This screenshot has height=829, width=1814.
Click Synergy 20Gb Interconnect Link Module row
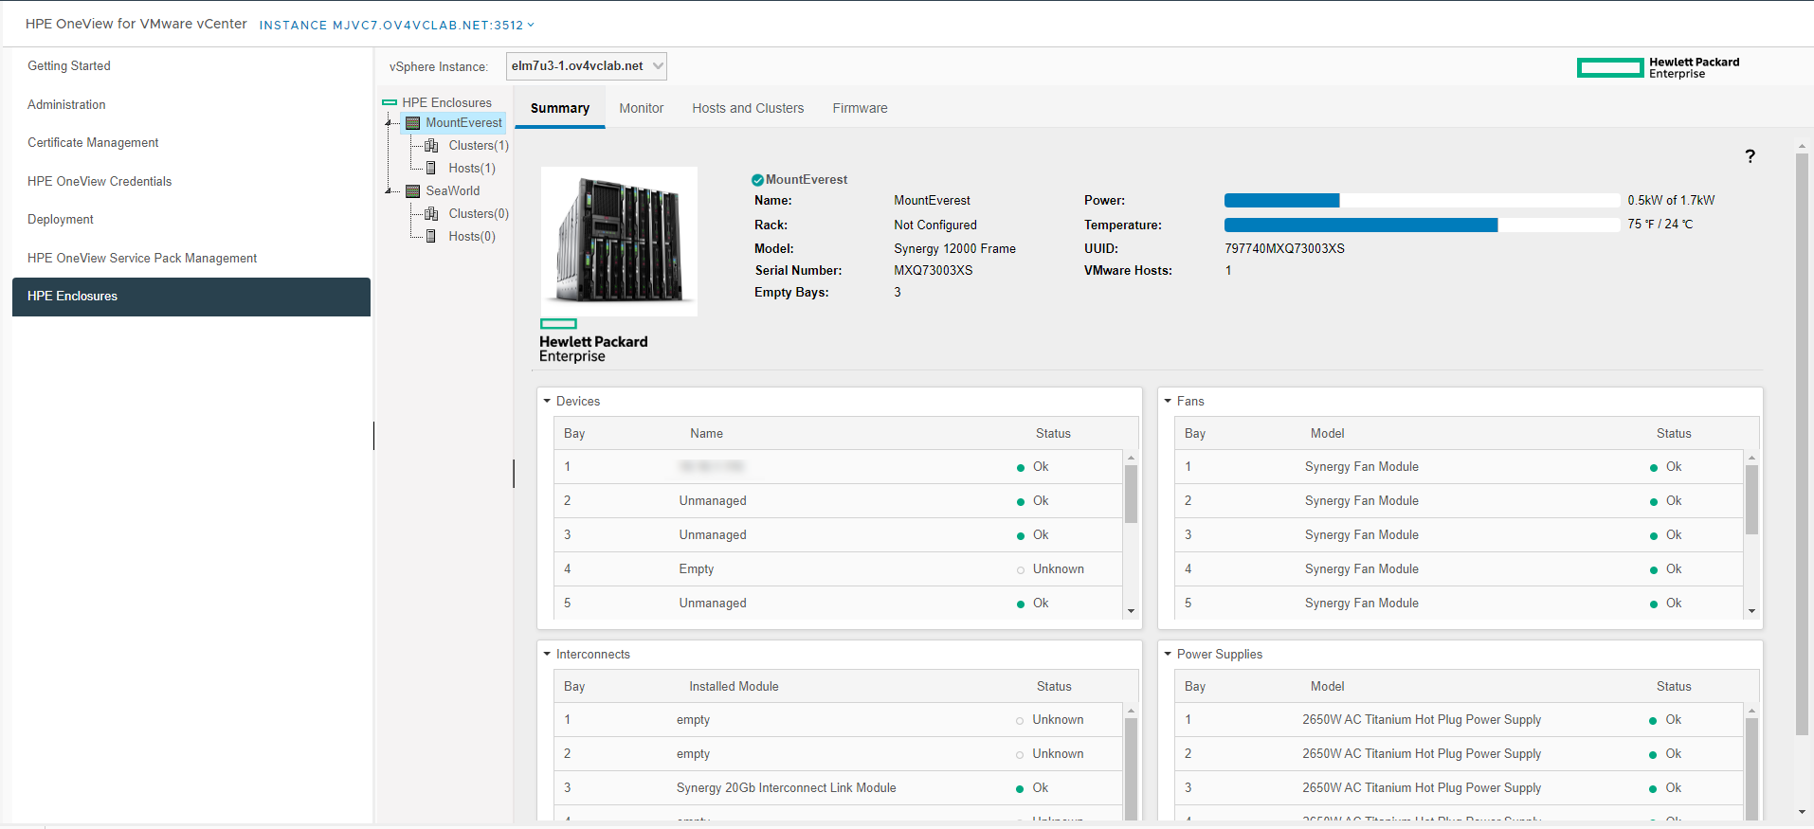[x=839, y=788]
